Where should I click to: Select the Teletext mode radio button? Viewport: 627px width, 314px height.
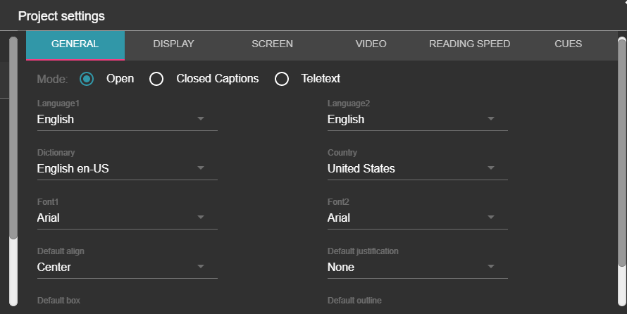pos(282,79)
